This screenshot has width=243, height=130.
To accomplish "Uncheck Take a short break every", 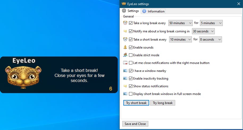I will click(131, 40).
